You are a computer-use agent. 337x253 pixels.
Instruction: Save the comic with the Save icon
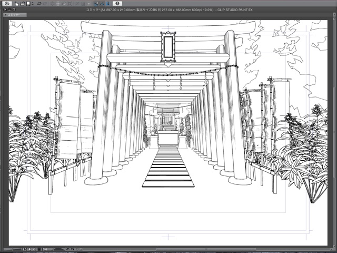click(28, 4)
